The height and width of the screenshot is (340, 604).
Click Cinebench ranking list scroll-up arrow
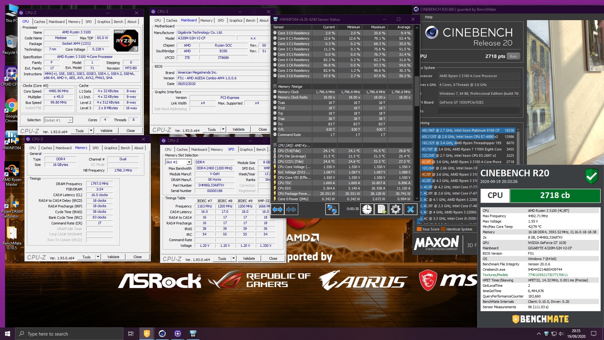(x=518, y=130)
